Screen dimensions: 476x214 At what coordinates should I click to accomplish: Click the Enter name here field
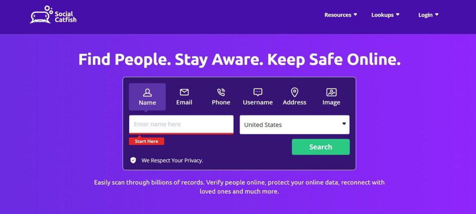click(x=181, y=124)
